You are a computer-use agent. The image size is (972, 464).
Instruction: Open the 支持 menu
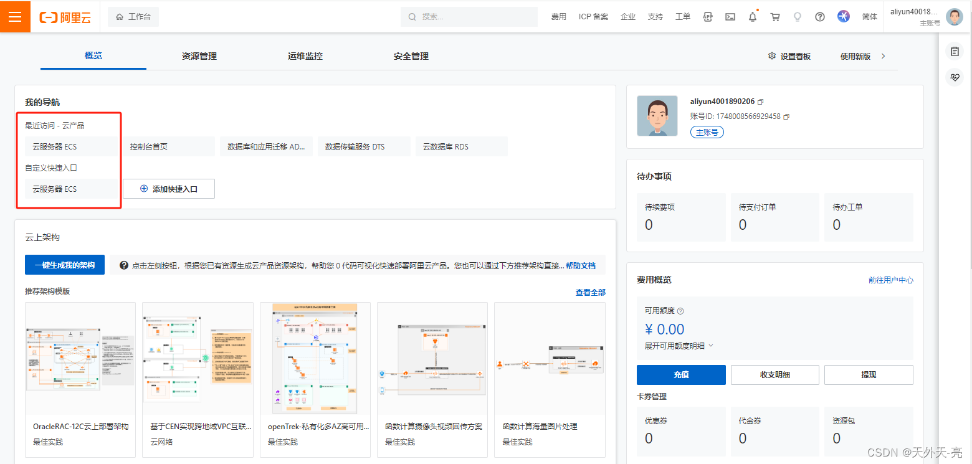coord(655,17)
